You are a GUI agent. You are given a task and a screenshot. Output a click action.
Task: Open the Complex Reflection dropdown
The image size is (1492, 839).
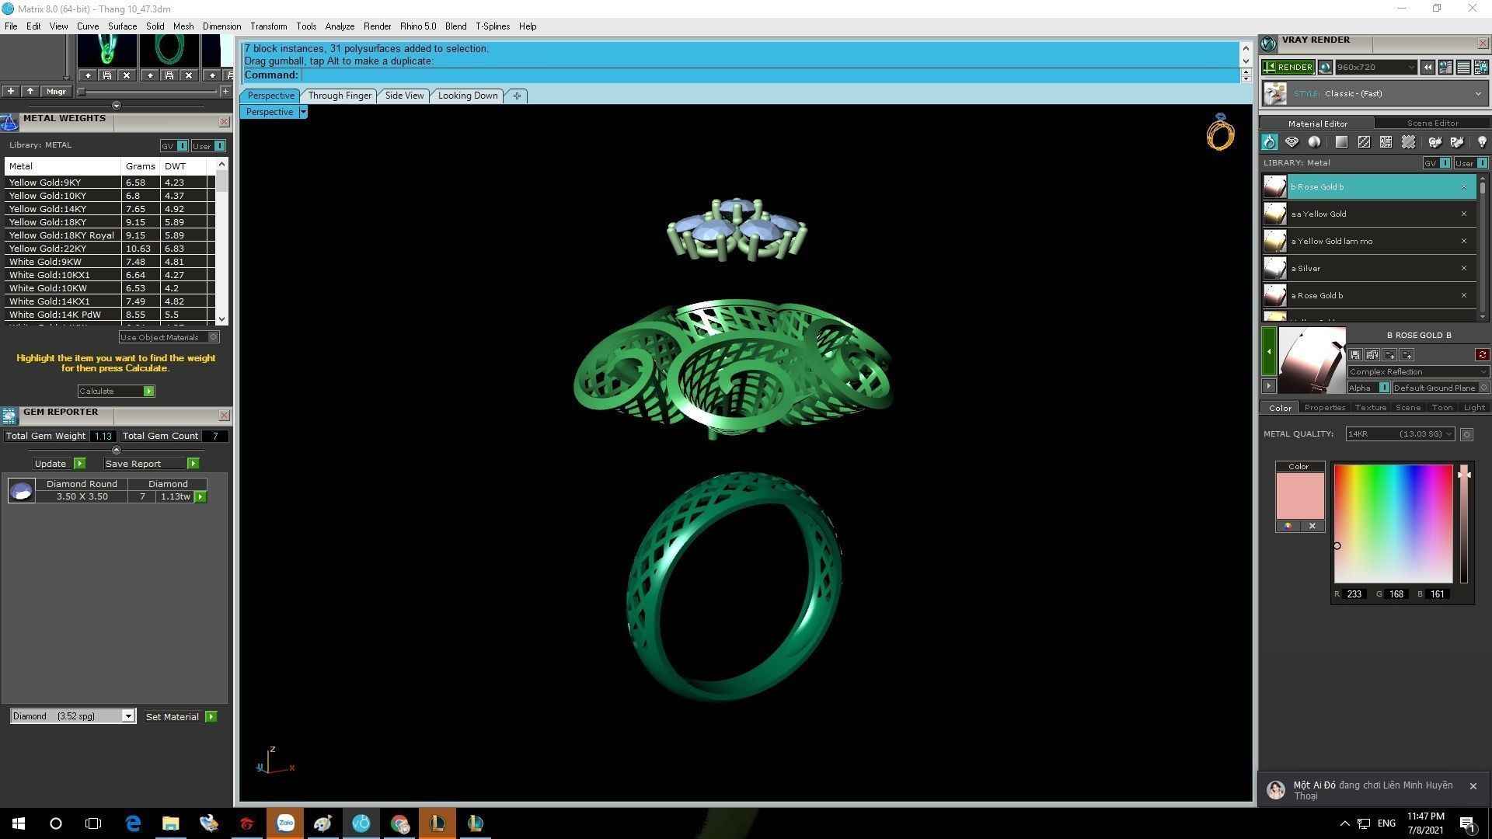1417,371
